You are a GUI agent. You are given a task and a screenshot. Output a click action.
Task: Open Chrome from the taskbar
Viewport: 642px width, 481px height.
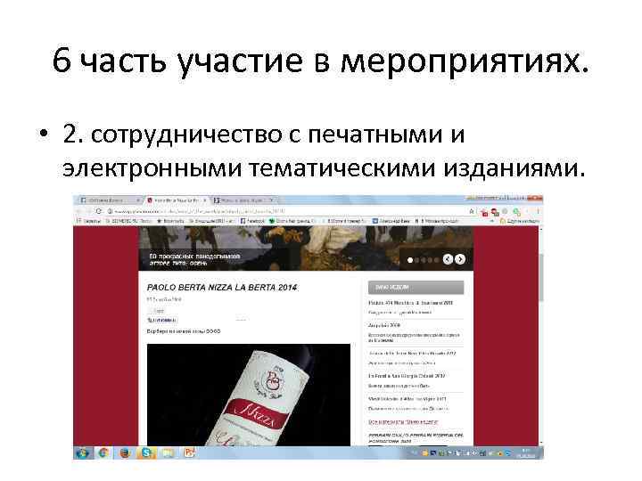pos(103,452)
